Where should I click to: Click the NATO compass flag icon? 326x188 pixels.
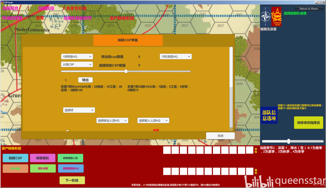pyautogui.click(x=266, y=16)
